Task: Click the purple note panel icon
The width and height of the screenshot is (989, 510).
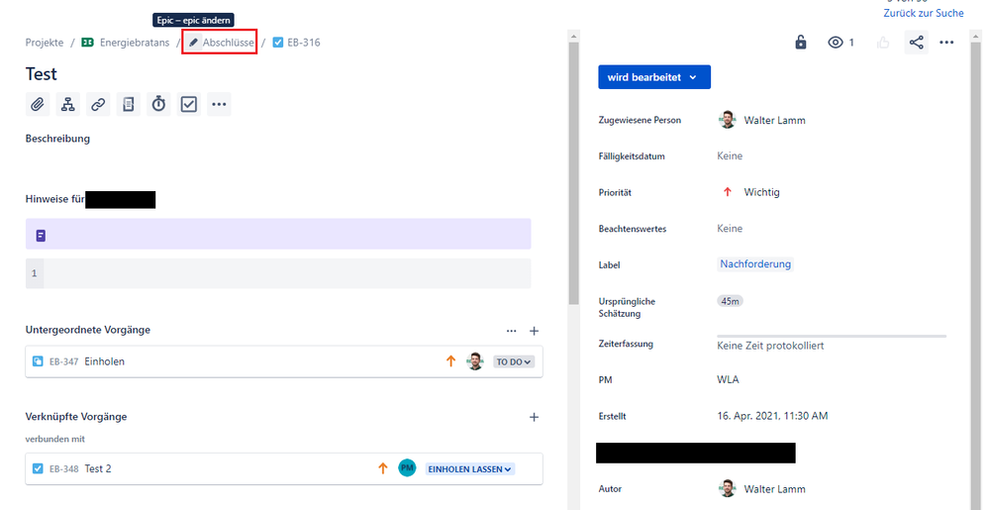Action: click(41, 236)
